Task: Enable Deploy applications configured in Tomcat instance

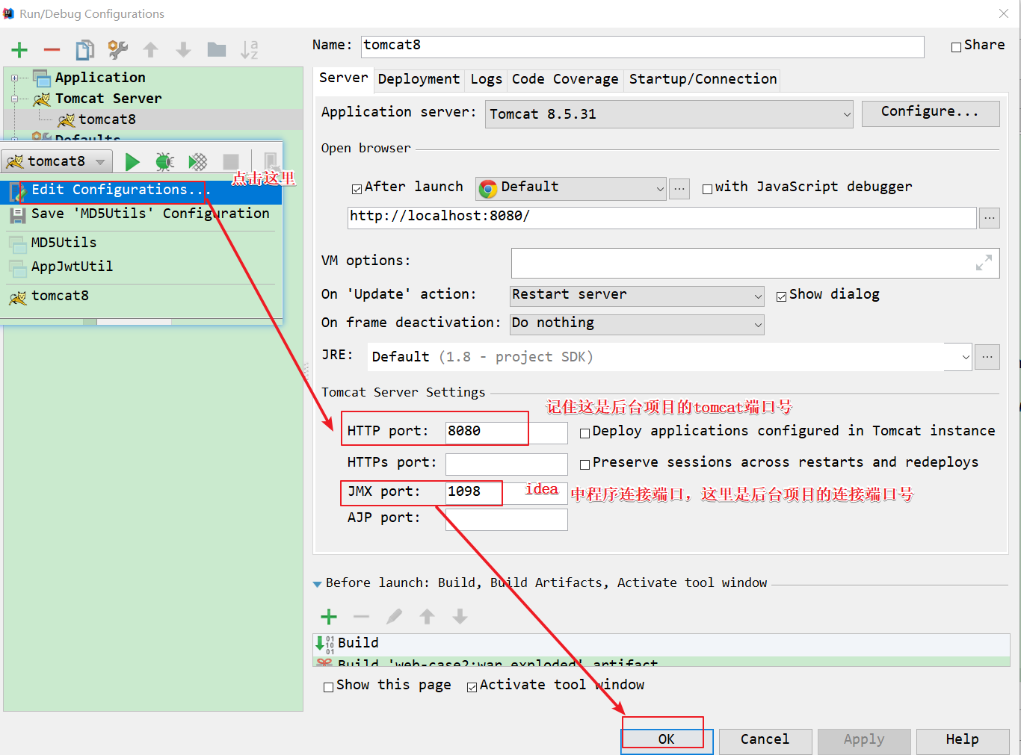Action: click(x=585, y=433)
